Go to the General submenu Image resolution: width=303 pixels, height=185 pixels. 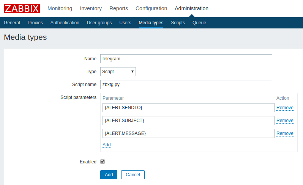point(12,23)
